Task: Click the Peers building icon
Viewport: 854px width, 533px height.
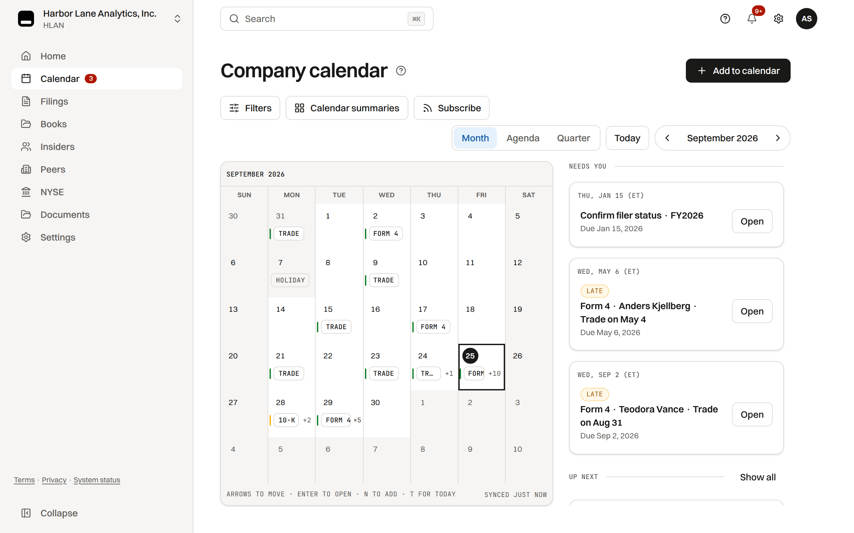Action: (26, 169)
